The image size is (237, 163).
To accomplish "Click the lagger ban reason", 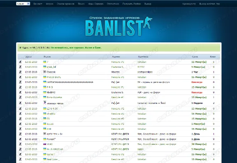I will coord(141,149).
